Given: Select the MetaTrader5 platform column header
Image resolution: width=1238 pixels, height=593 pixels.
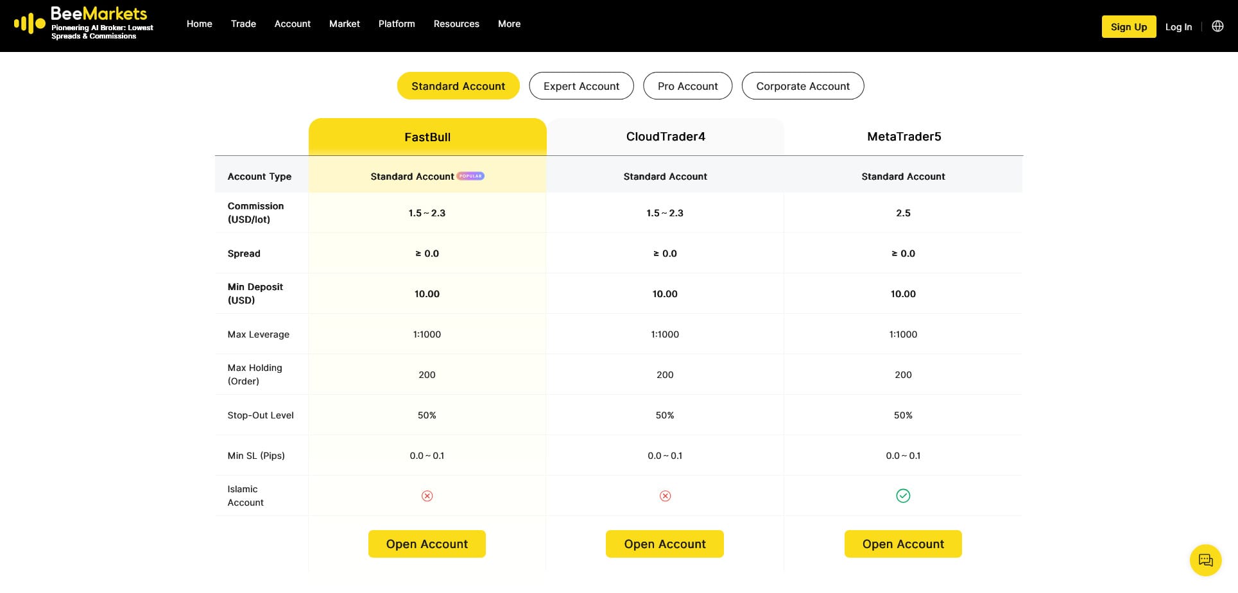Looking at the screenshot, I should click(904, 137).
